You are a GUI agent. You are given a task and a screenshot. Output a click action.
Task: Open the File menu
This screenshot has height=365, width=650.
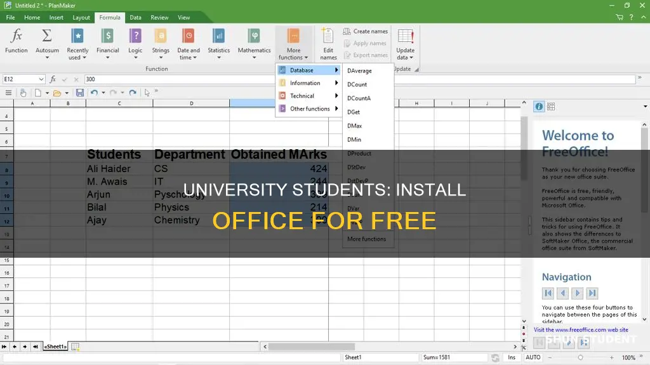click(x=10, y=17)
